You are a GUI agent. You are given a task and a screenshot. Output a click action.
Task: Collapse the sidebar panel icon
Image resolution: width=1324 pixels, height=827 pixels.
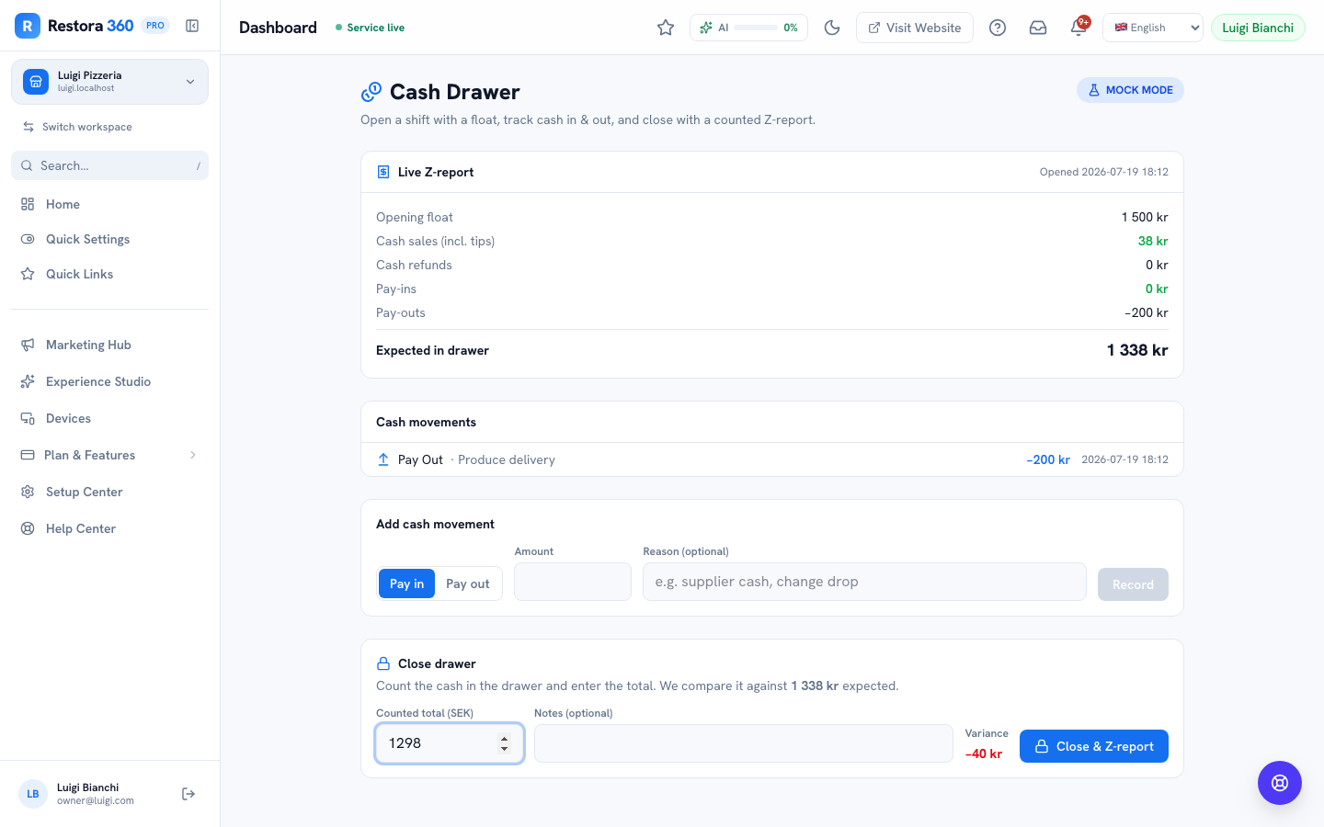(x=192, y=26)
